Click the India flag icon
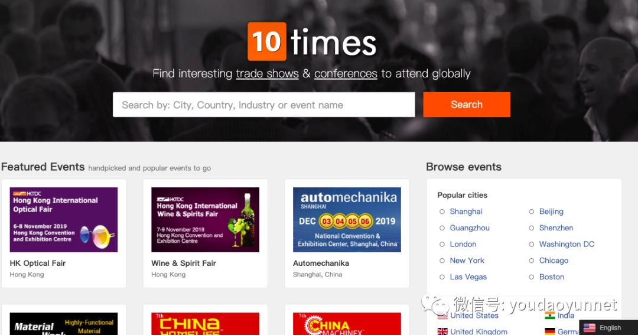The height and width of the screenshot is (335, 638). click(550, 316)
